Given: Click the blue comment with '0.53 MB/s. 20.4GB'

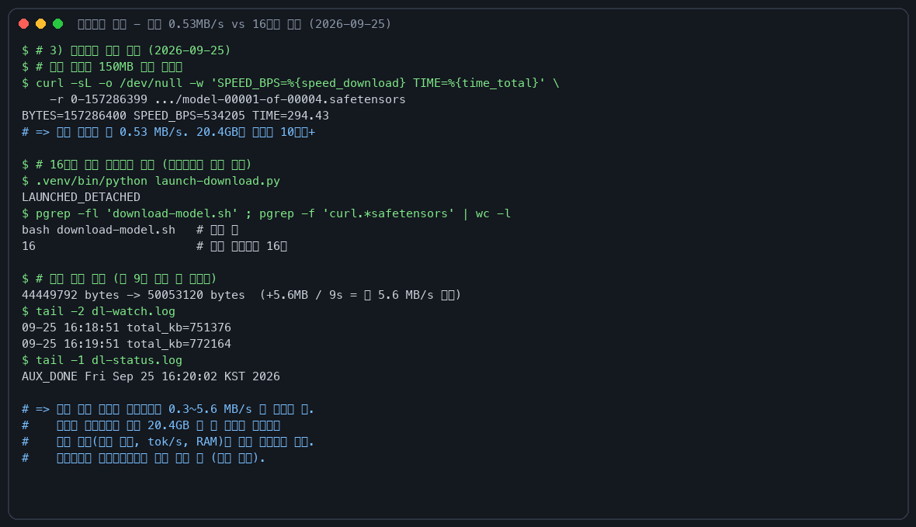Looking at the screenshot, I should 168,132.
